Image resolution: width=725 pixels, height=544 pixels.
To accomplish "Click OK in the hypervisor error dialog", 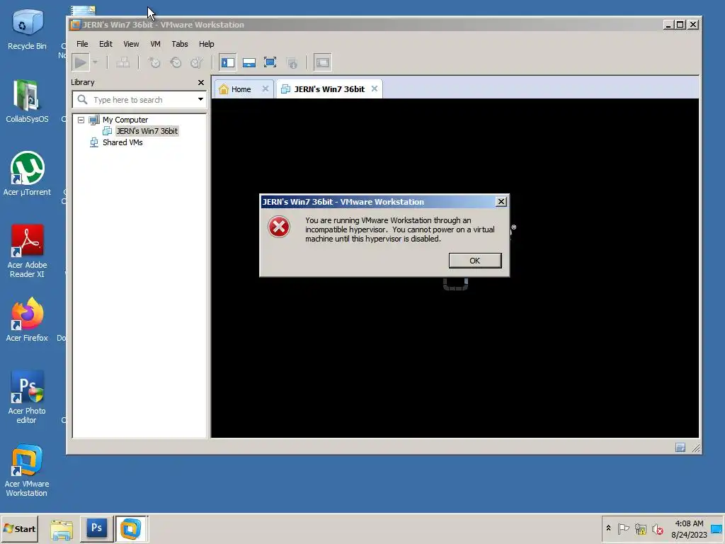I will click(x=475, y=261).
